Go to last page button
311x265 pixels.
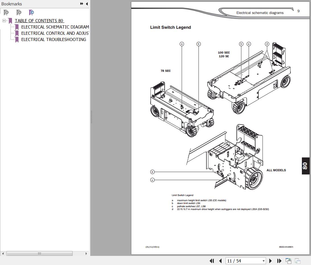coord(279,261)
